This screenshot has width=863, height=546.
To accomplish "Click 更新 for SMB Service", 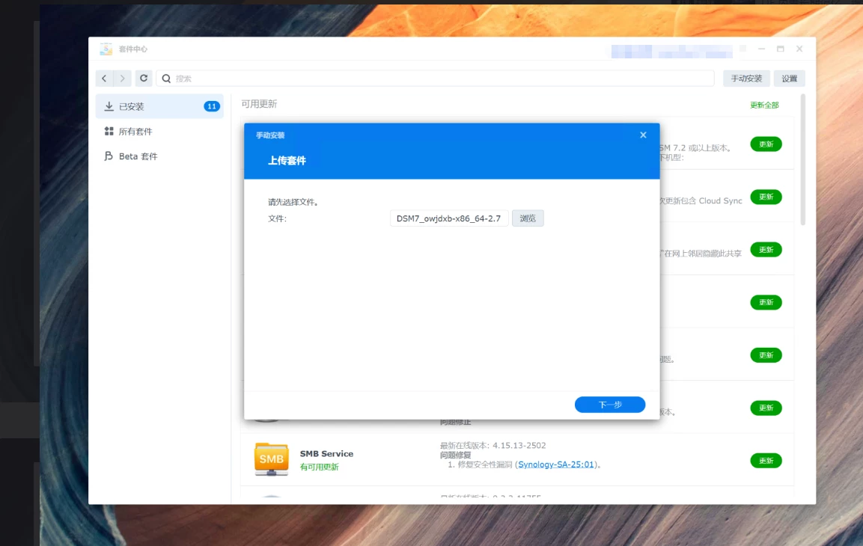I will point(766,461).
